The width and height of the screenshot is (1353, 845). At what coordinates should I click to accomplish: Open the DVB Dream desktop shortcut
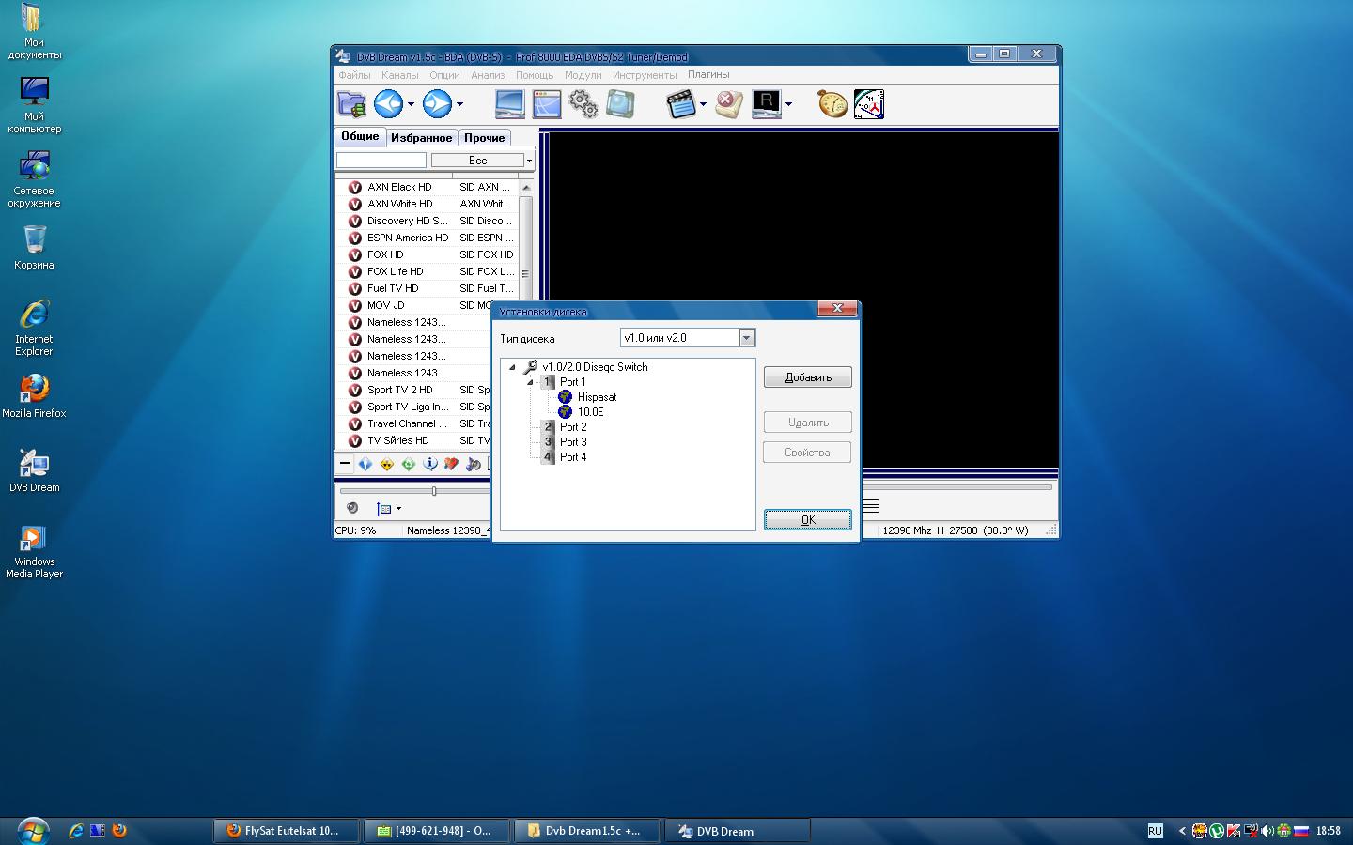click(34, 470)
